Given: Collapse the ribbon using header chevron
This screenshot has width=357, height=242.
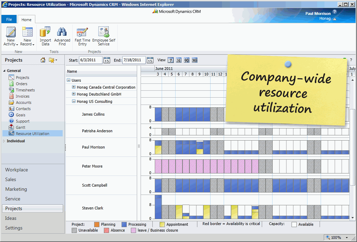Looking at the screenshot, I should tap(335, 19).
